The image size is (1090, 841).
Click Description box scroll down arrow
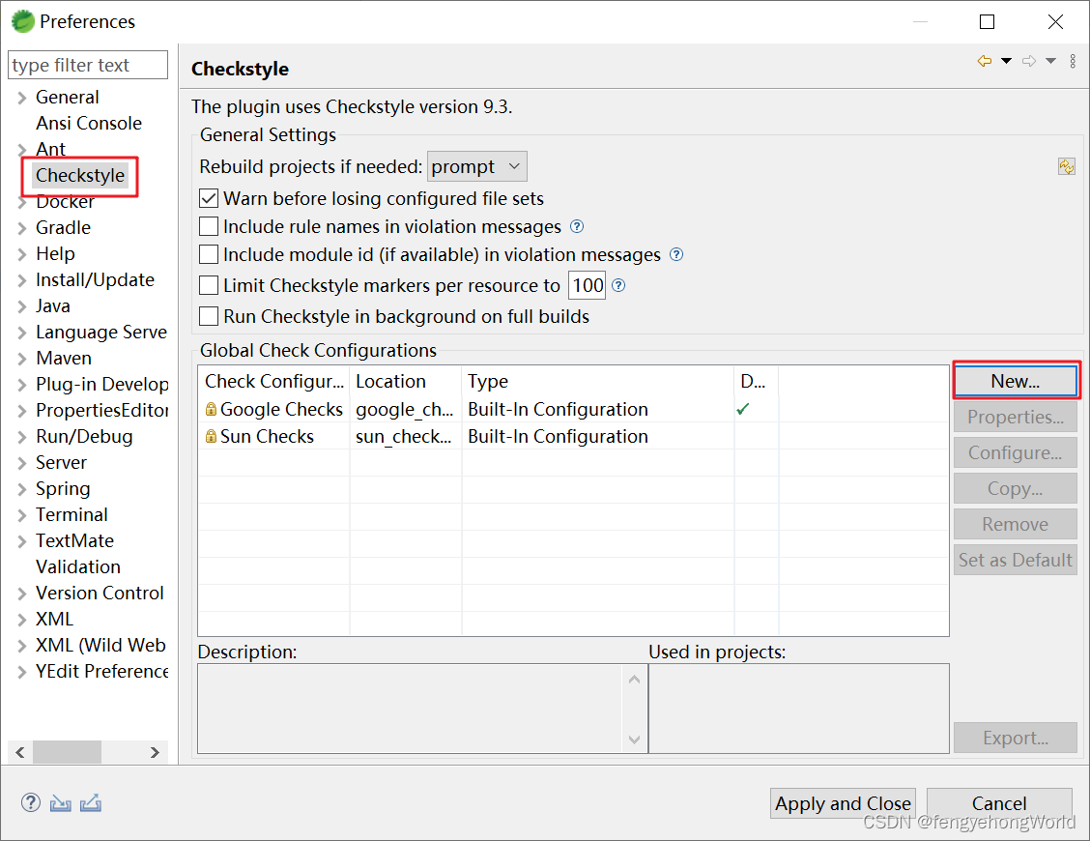point(634,739)
